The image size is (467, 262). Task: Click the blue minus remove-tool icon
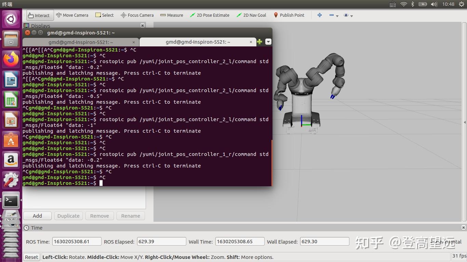click(x=331, y=15)
